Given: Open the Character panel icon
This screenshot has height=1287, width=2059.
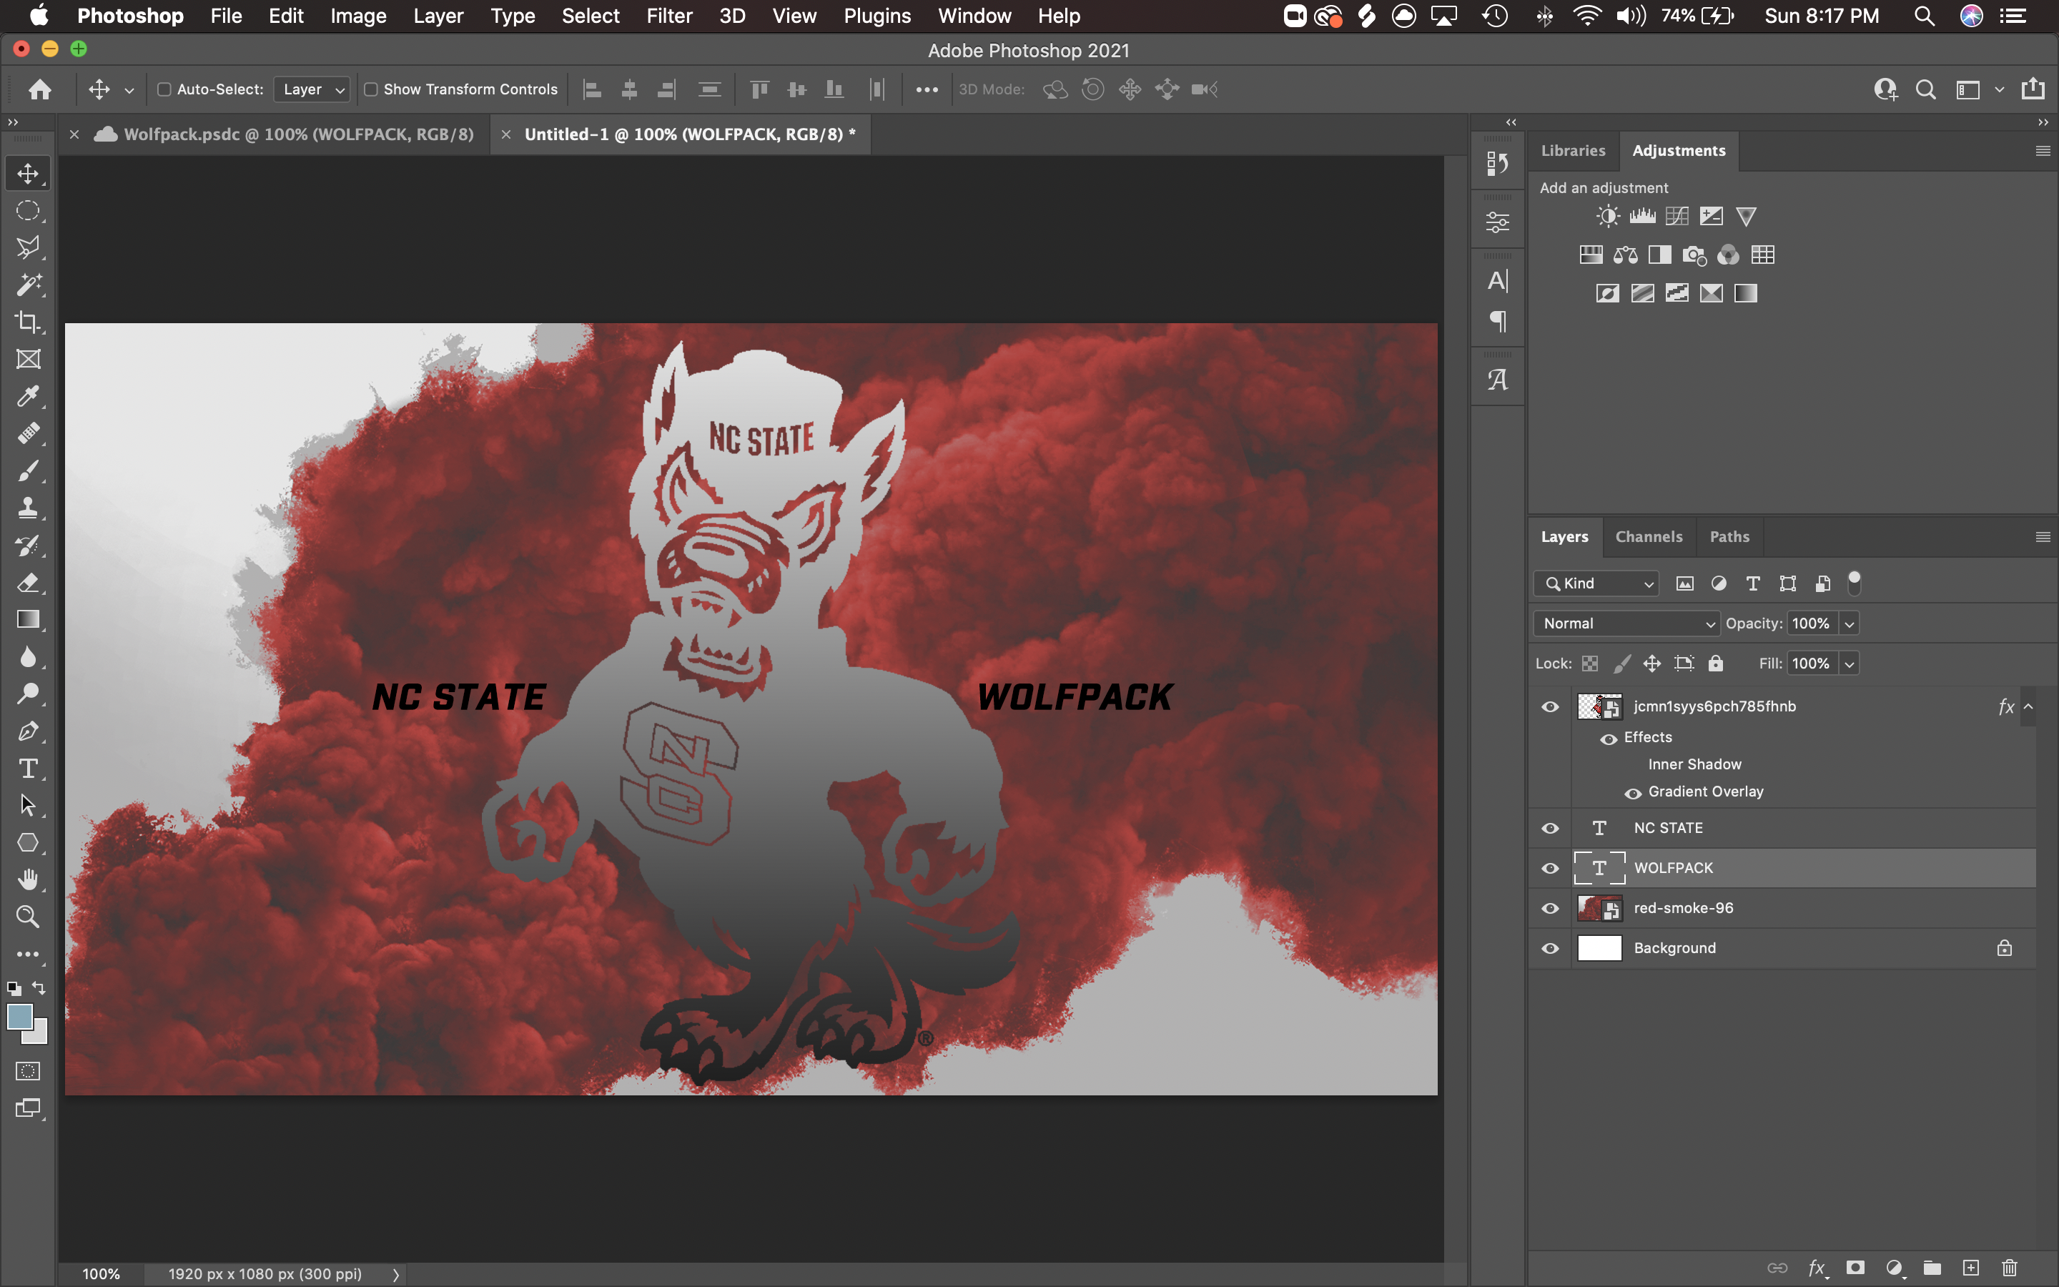Looking at the screenshot, I should [1498, 281].
